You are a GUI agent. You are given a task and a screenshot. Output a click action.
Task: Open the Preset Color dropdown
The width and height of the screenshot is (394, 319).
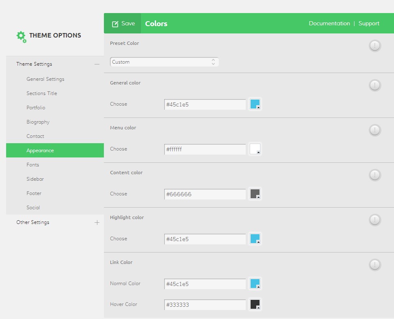(x=164, y=62)
